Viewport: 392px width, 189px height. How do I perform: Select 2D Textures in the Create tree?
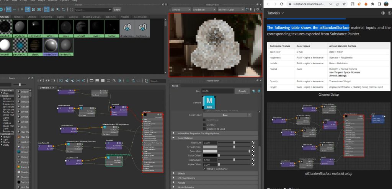(8, 107)
